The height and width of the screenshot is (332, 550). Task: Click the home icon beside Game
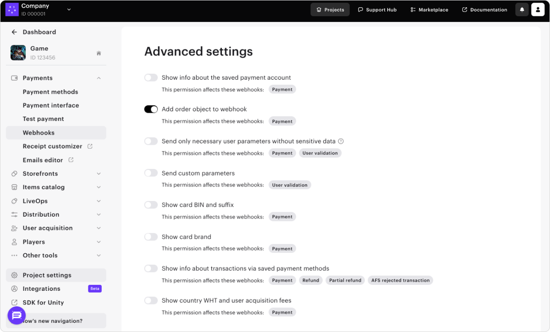(x=99, y=53)
